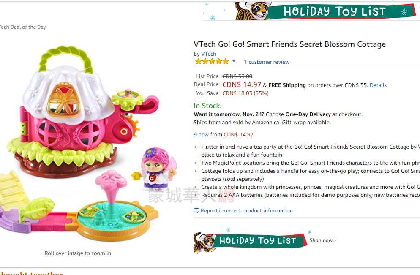Click the VTech brand link
The image size is (420, 275).
pyautogui.click(x=208, y=54)
